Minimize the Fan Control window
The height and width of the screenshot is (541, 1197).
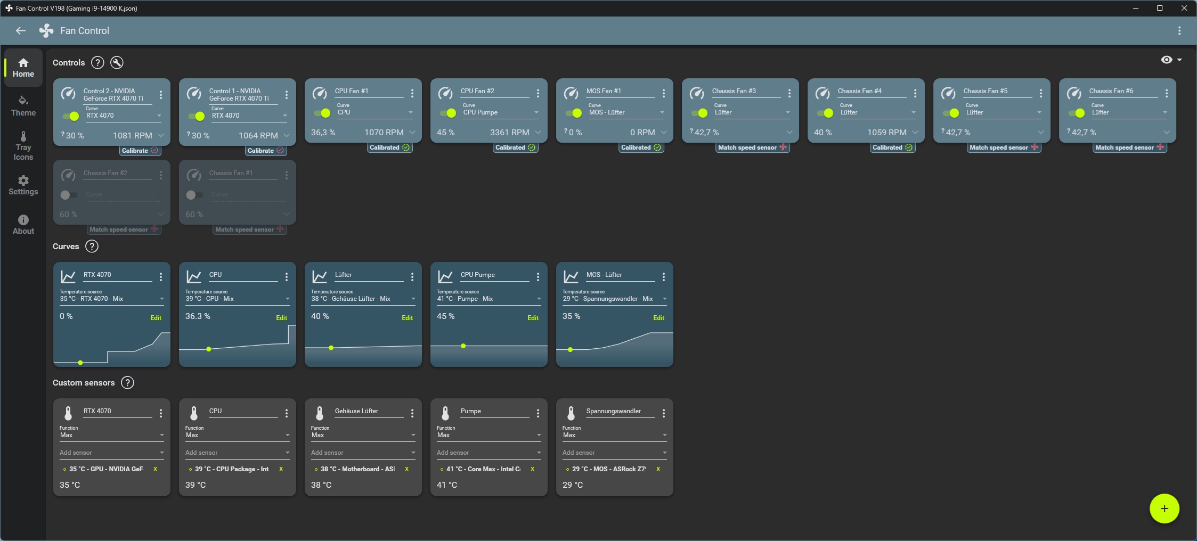point(1136,8)
